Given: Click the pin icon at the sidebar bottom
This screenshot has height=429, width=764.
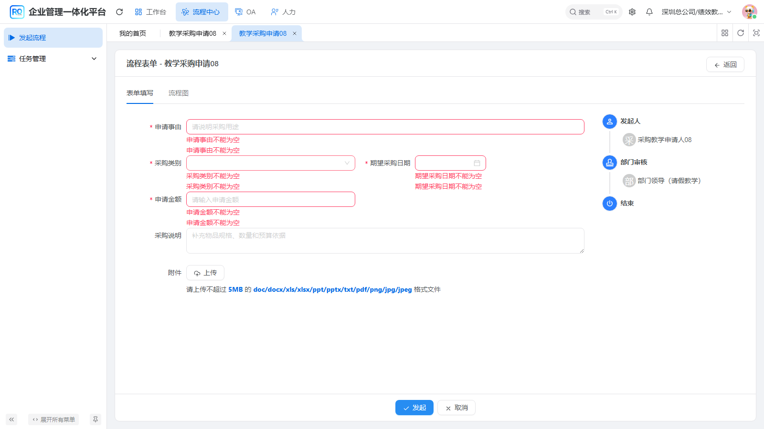Looking at the screenshot, I should point(95,419).
